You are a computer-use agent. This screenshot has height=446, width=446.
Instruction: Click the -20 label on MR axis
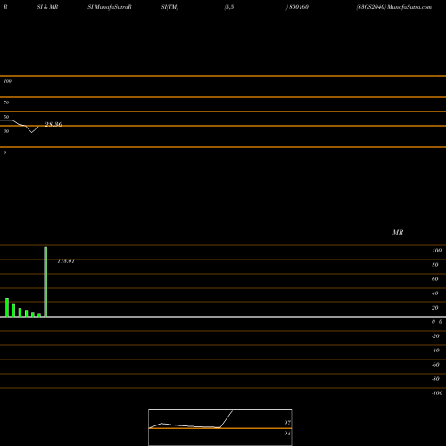click(435, 336)
